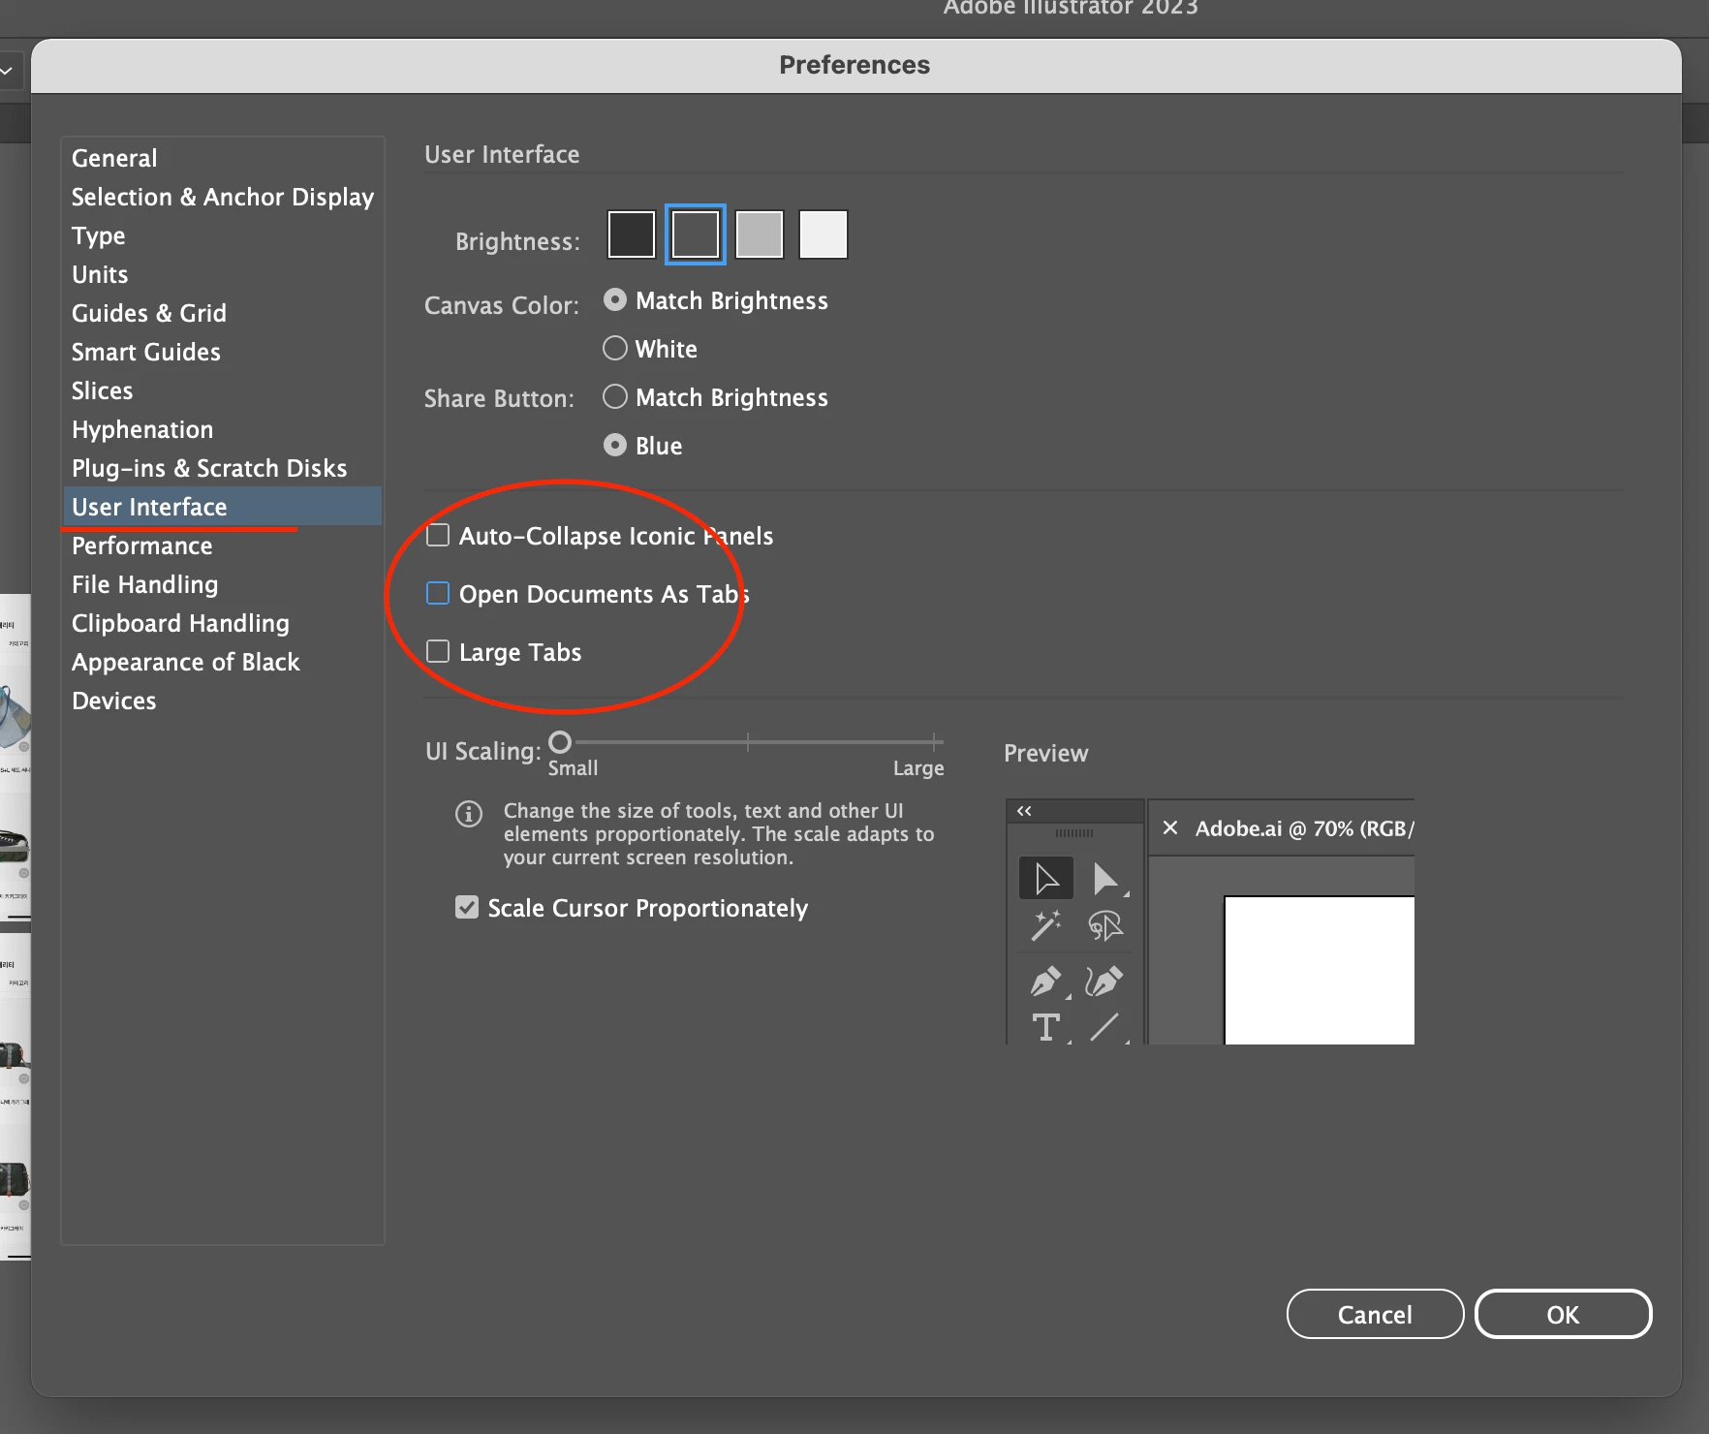Enable Open Documents As Tabs
1709x1434 pixels.
pos(438,594)
